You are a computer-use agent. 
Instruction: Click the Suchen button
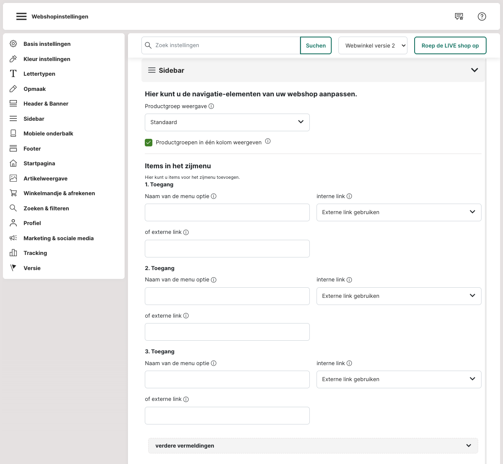(x=316, y=45)
